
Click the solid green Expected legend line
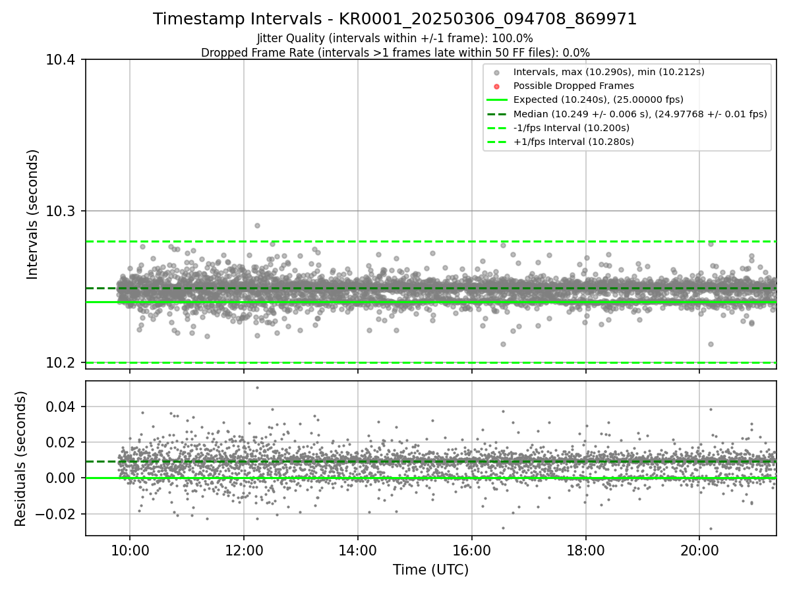point(497,100)
